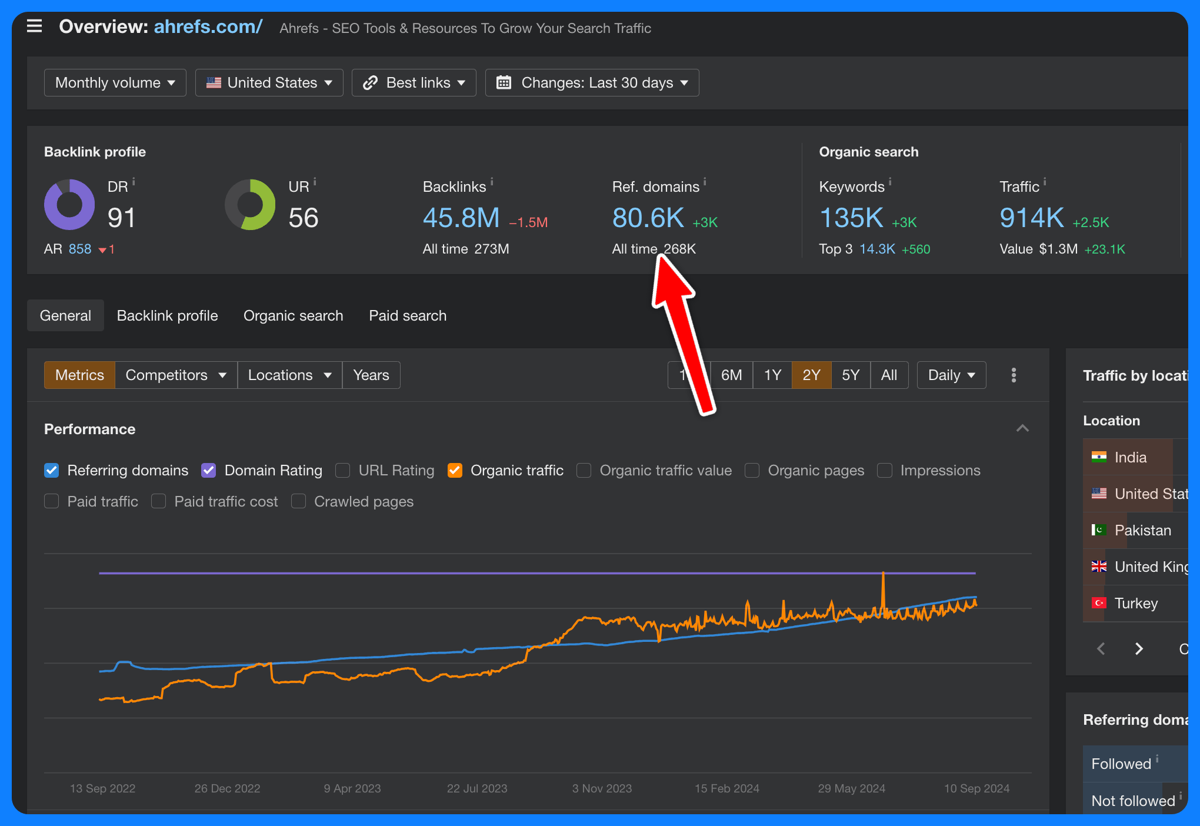Screen dimensions: 1200x826
Task: Open the Best links dropdown
Action: click(414, 82)
